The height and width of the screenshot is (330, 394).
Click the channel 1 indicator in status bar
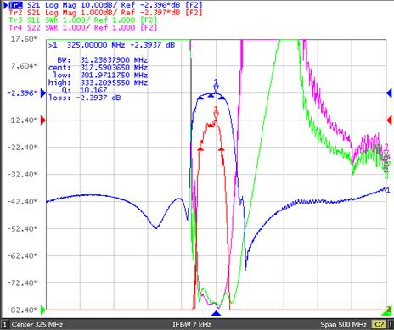pyautogui.click(x=5, y=324)
